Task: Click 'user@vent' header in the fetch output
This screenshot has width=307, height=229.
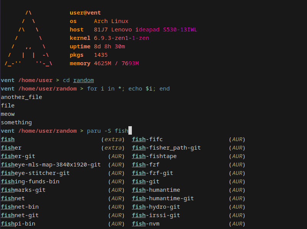Action: [85, 13]
